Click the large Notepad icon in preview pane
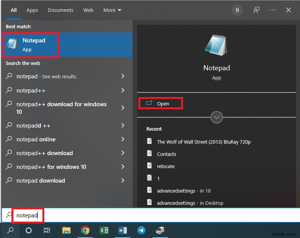This screenshot has height=238, width=300. (x=216, y=45)
